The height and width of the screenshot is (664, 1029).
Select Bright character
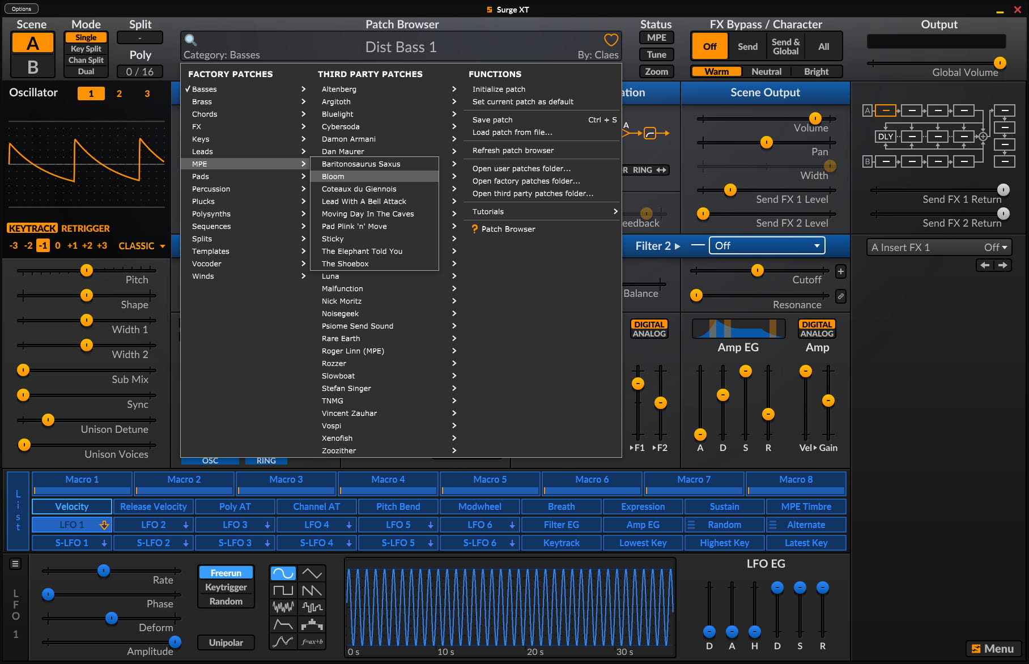[x=816, y=71]
